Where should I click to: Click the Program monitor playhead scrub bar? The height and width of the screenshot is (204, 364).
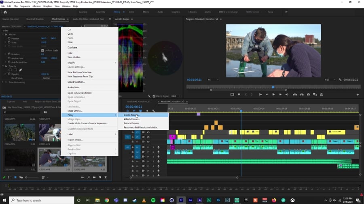(273, 87)
